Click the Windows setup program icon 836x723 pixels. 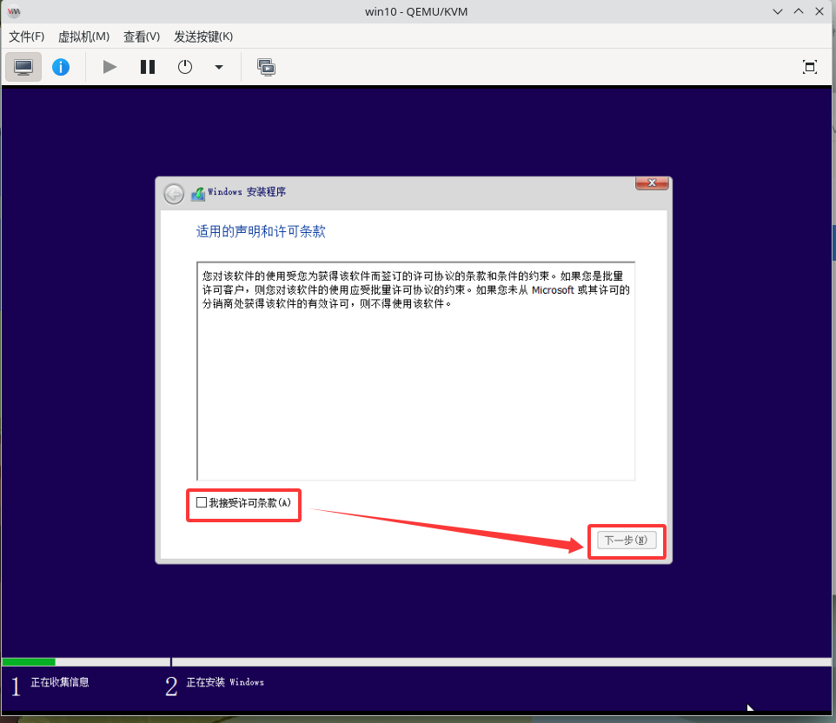click(198, 194)
